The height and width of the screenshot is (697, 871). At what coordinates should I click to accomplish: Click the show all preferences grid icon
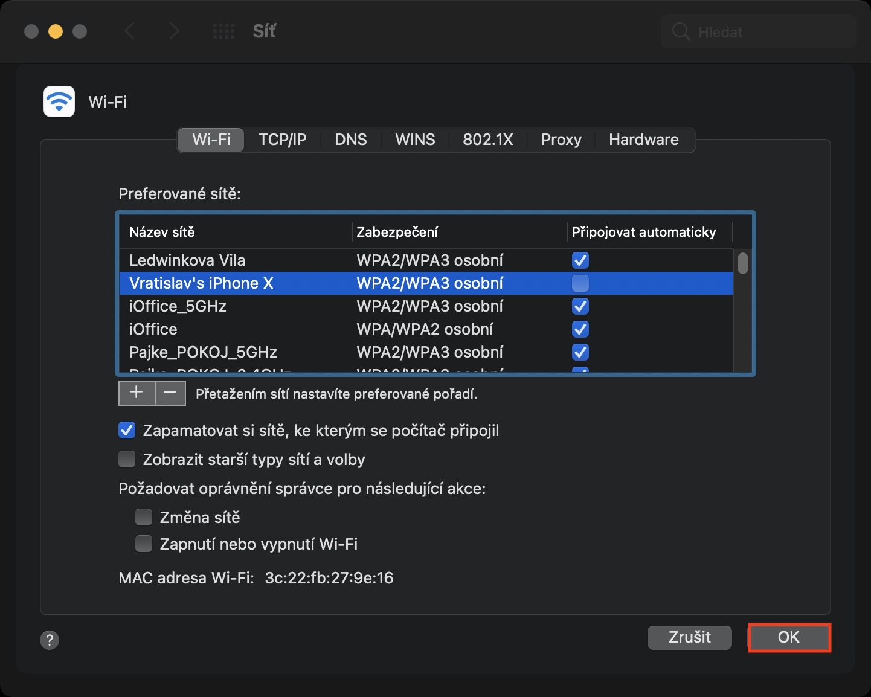pyautogui.click(x=223, y=31)
